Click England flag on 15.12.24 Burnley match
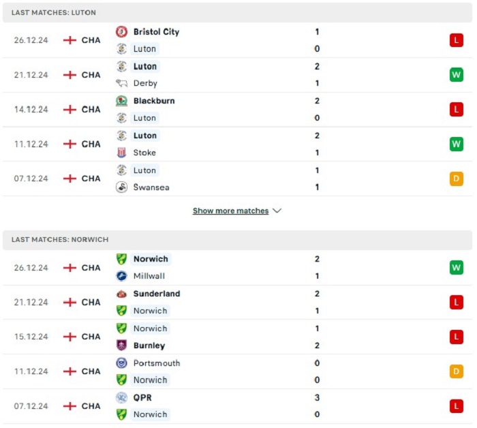This screenshot has height=428, width=477. tap(70, 337)
